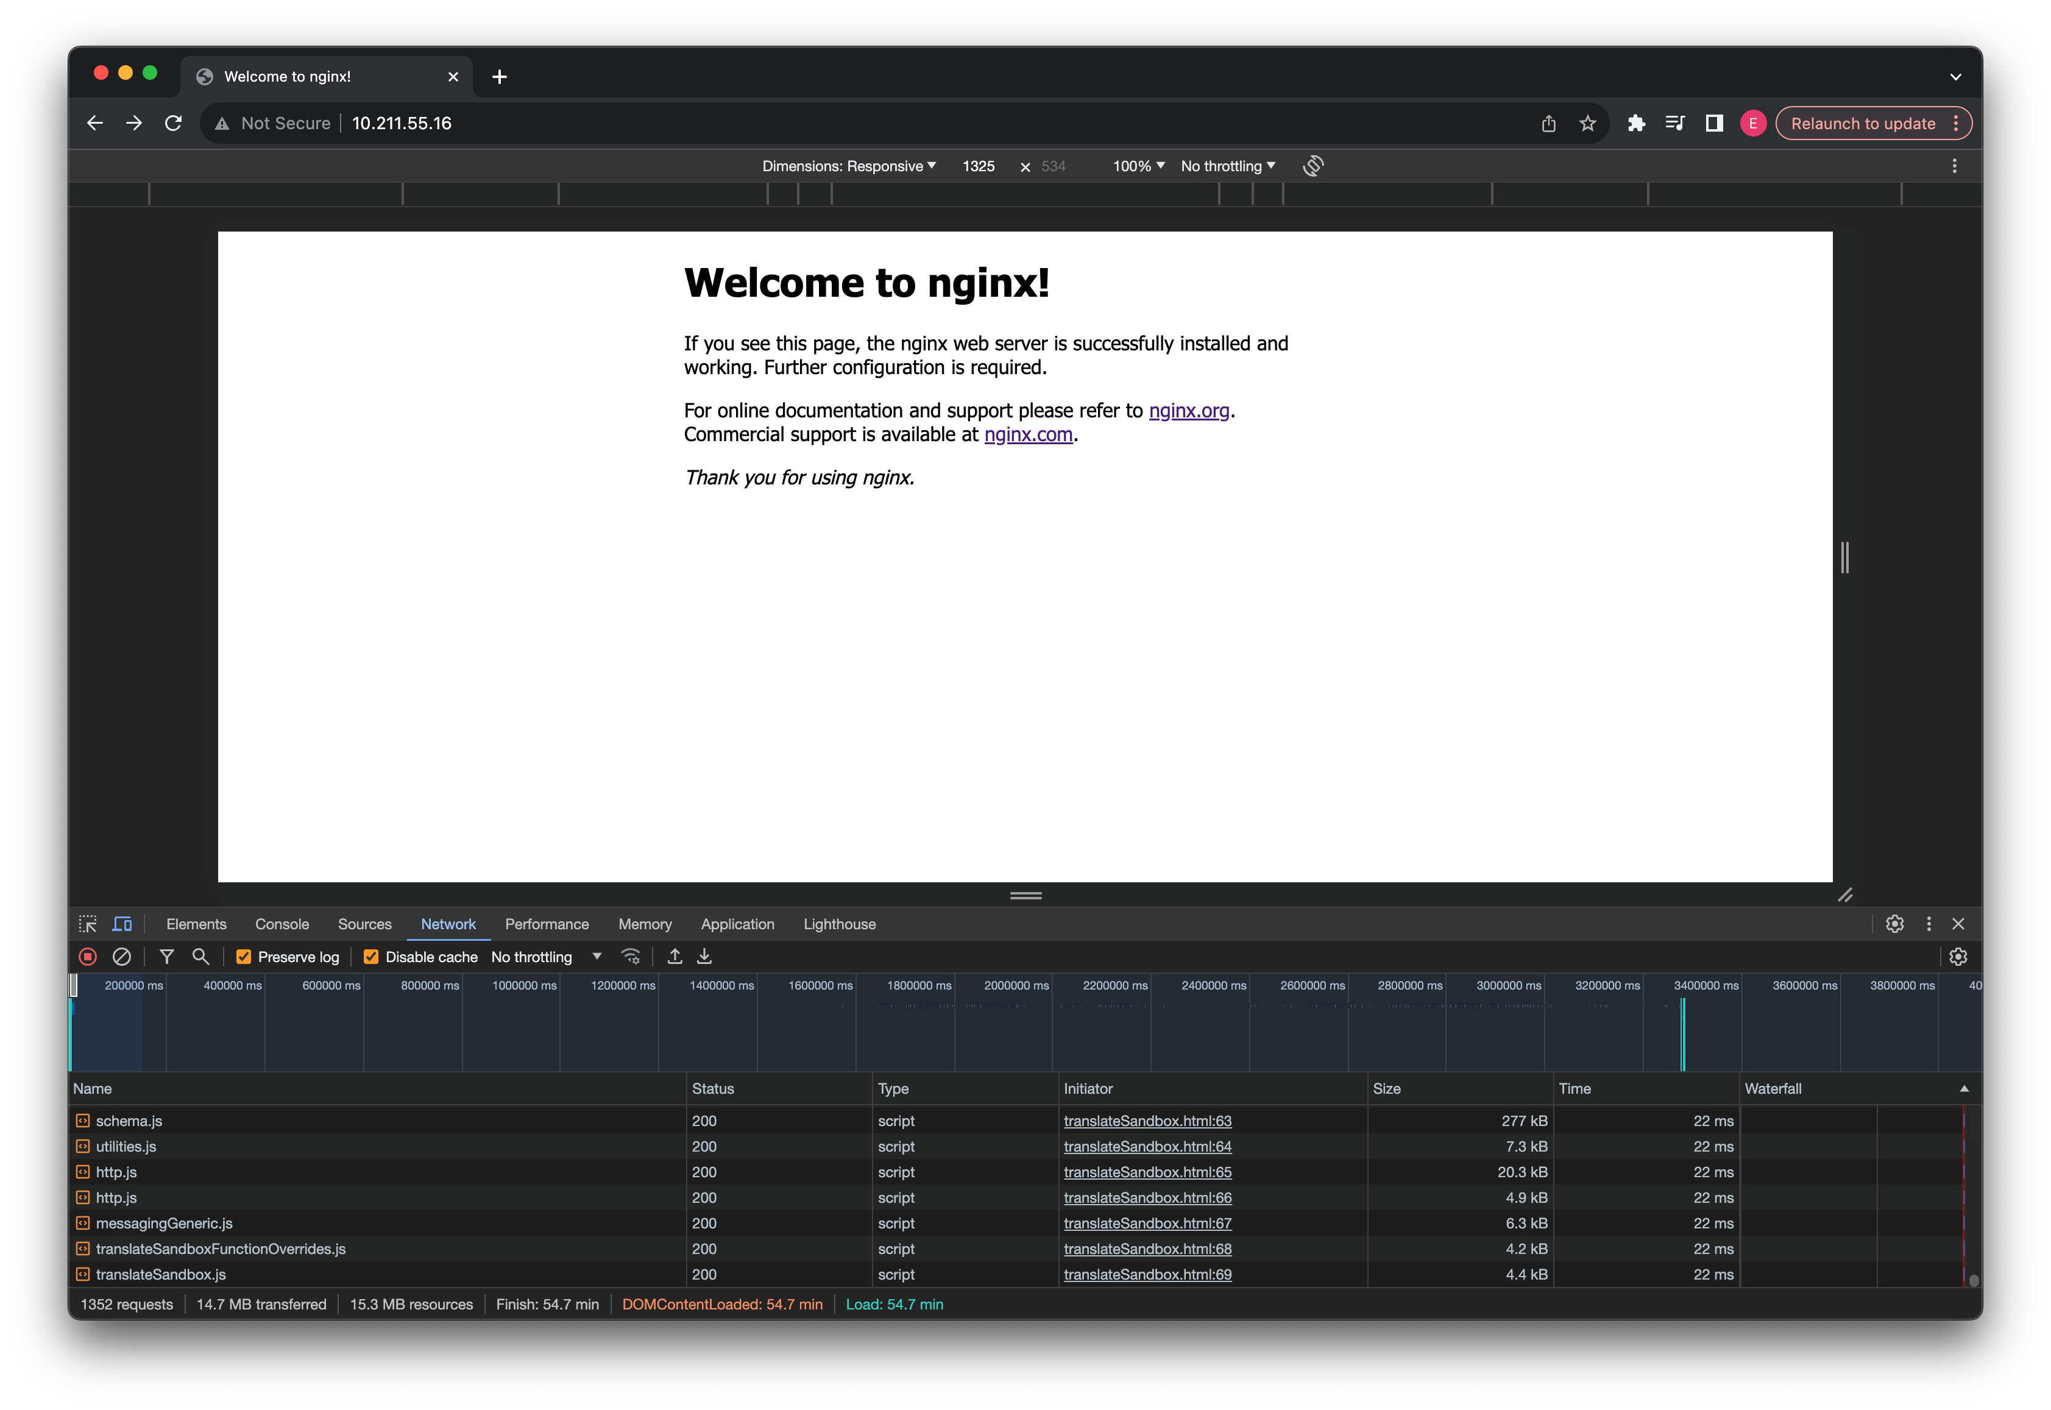Open Network panel settings gear

coord(1958,957)
